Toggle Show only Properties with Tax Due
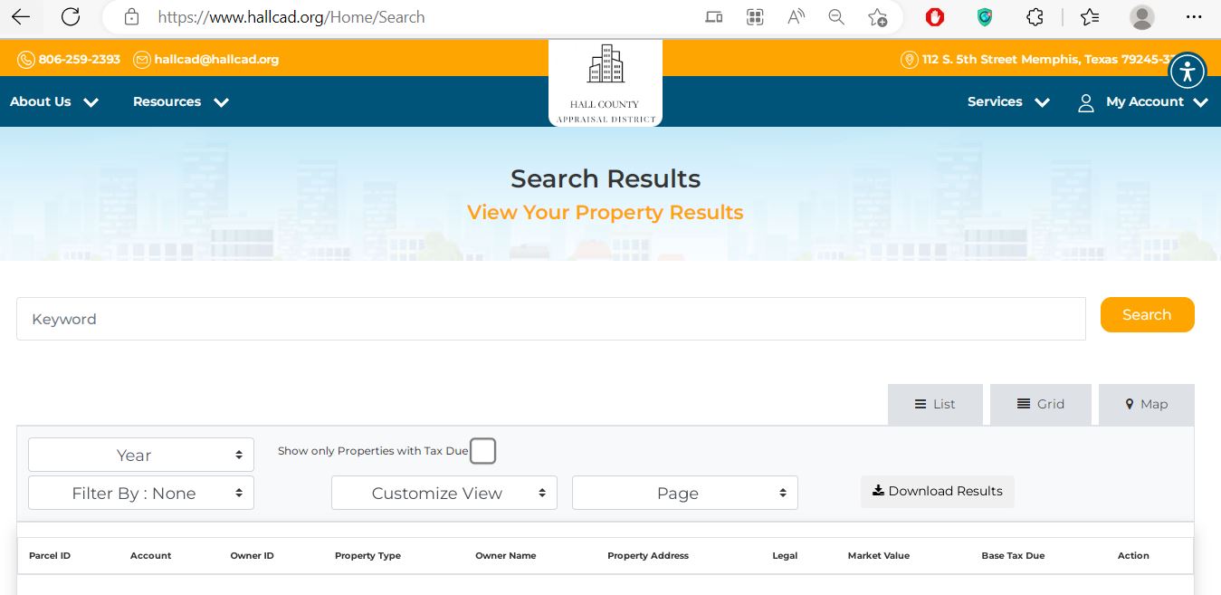This screenshot has width=1221, height=595. click(482, 451)
